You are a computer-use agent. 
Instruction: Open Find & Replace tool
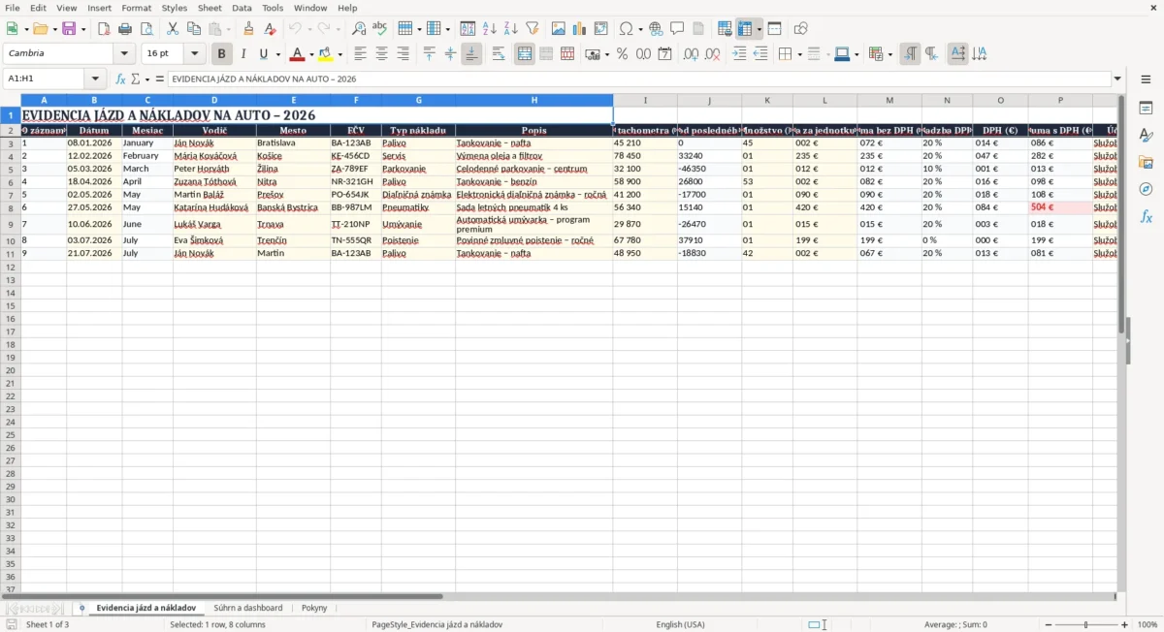coord(359,28)
